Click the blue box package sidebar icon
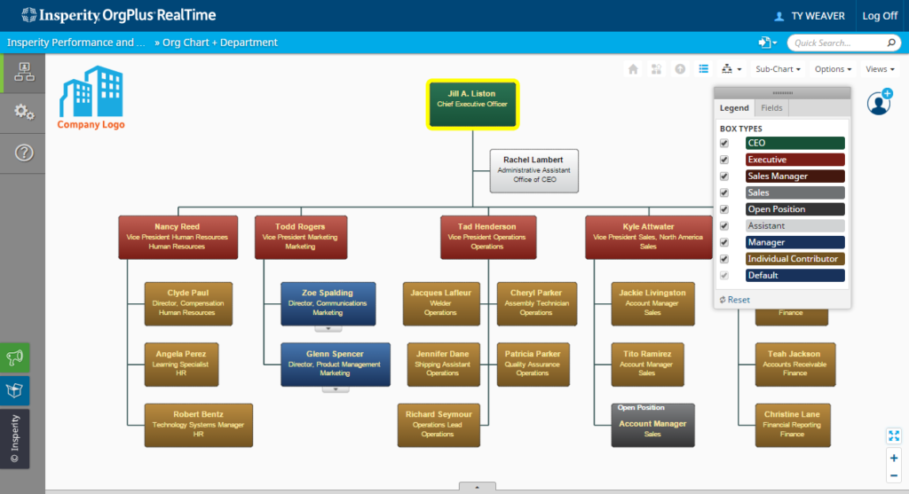This screenshot has width=909, height=494. pos(14,390)
